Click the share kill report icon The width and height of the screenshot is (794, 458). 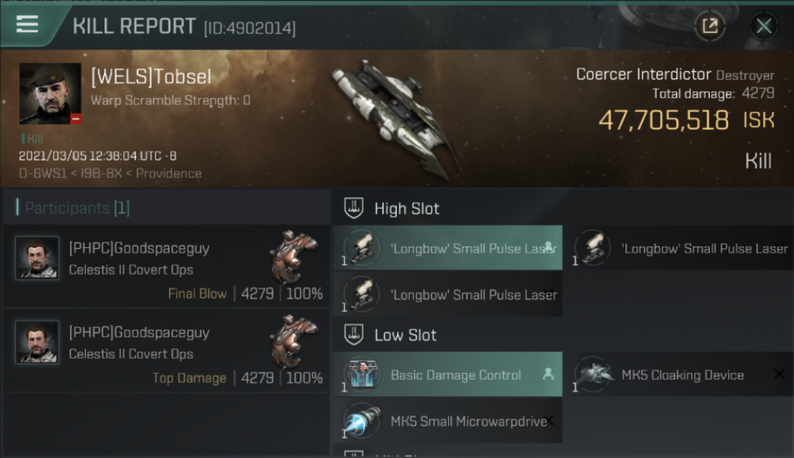click(x=710, y=26)
